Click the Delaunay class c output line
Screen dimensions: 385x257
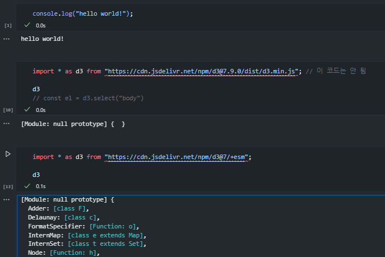coord(63,217)
